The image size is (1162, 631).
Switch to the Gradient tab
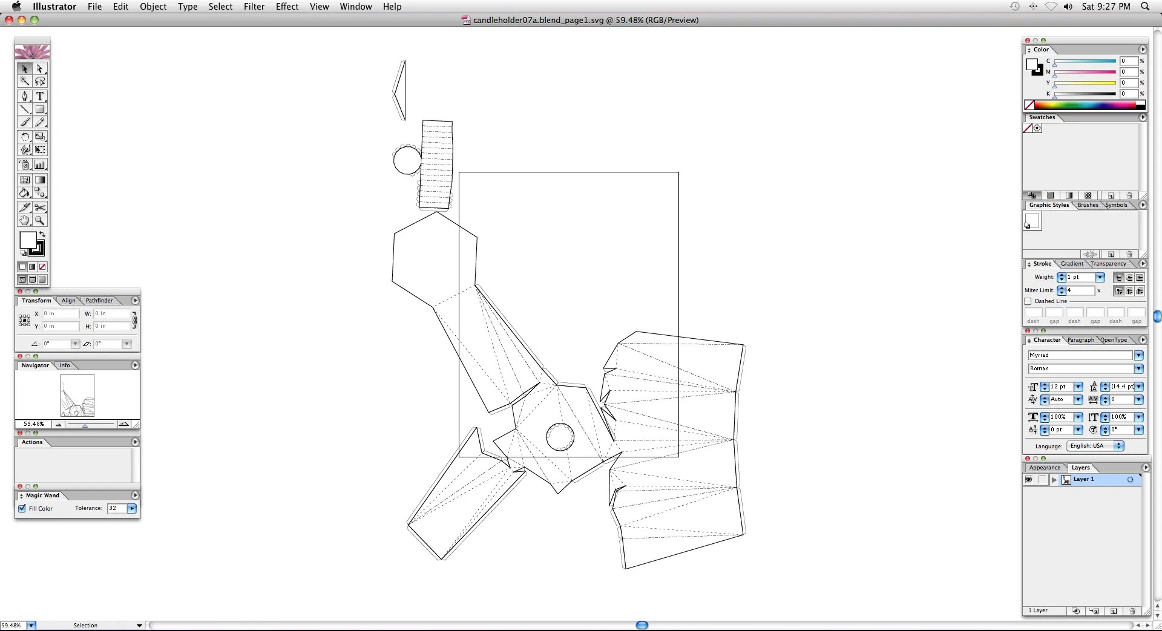1071,264
